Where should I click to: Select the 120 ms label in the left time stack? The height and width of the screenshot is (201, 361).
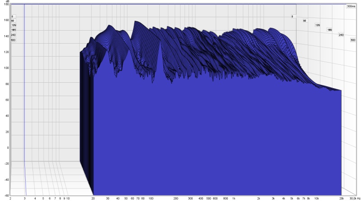(13, 25)
